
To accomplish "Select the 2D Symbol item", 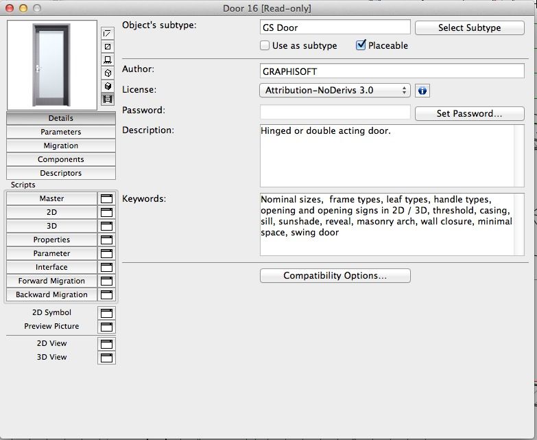I will point(51,312).
